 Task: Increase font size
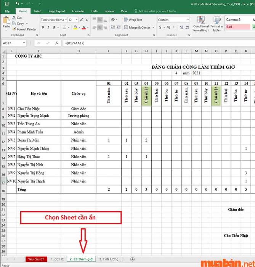[82, 20]
